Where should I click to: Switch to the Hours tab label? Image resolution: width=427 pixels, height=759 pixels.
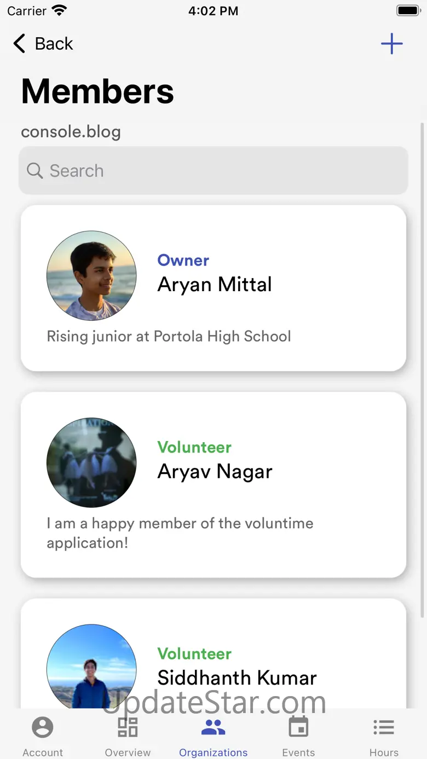pos(384,752)
